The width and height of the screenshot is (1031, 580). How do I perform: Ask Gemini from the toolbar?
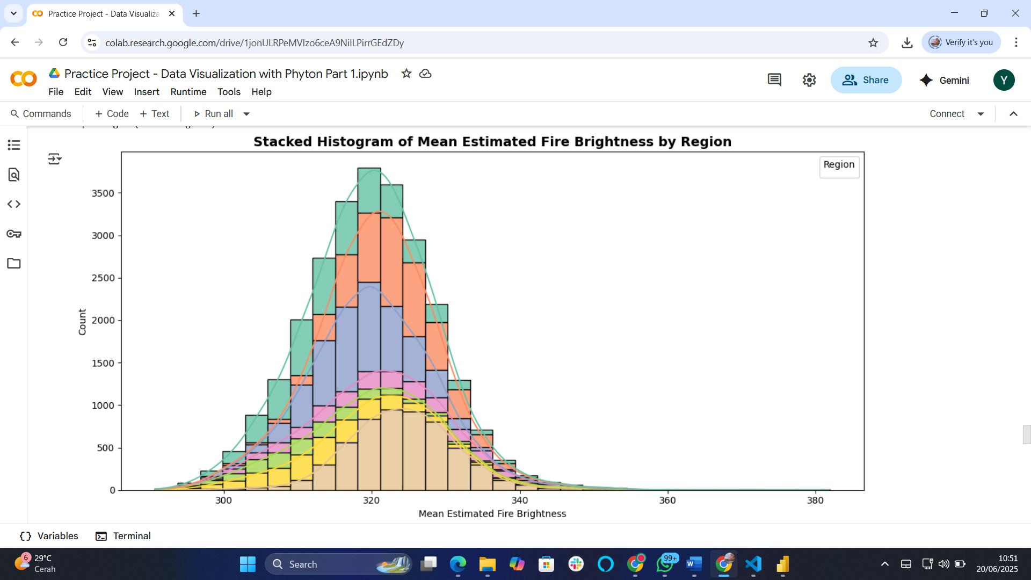click(x=945, y=80)
